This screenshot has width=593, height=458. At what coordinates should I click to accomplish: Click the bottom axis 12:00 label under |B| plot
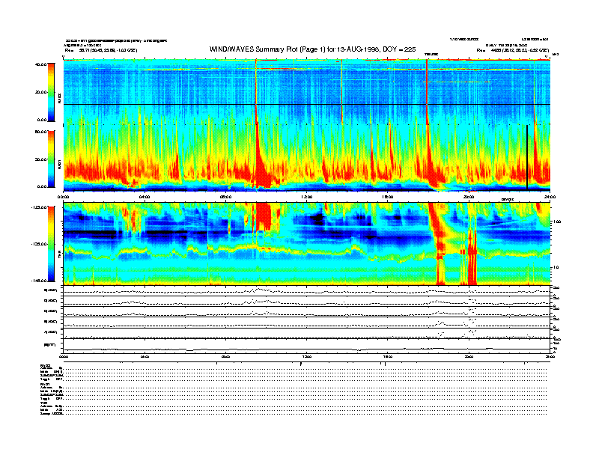pos(306,356)
